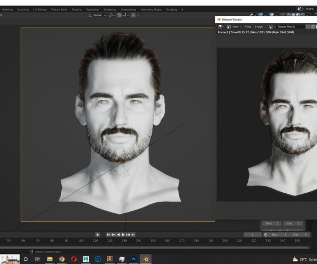Click the timeline horizontal scrollbar
317x264 pixels.
coord(155,247)
